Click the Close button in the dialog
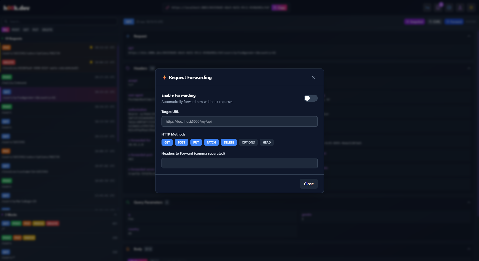The width and height of the screenshot is (479, 261). click(308, 184)
